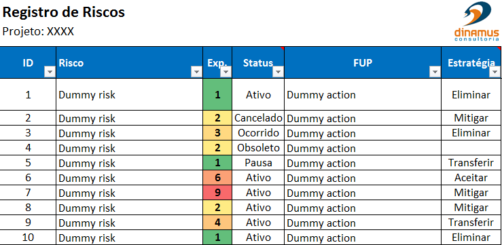Click the Registro de Riscos title
This screenshot has height=245, width=502.
click(x=63, y=12)
